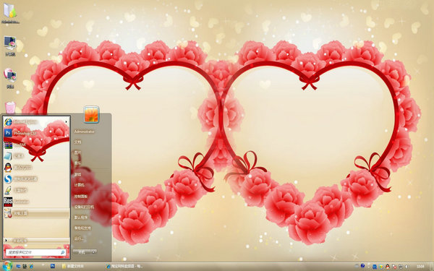
Task: Open the Recycle Bin desktop icon
Action: [10, 107]
